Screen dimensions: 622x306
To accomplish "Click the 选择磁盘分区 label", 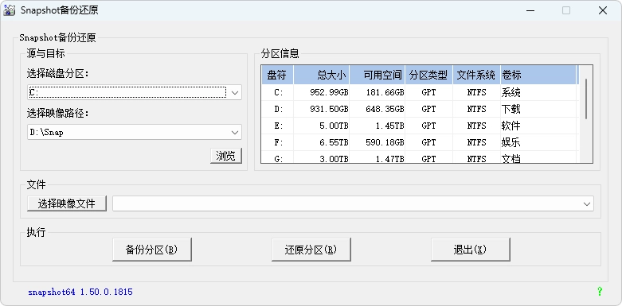I will click(58, 73).
